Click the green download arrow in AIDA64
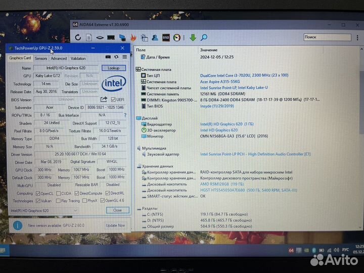Screen dimensions: 364x273 [x=193, y=37]
